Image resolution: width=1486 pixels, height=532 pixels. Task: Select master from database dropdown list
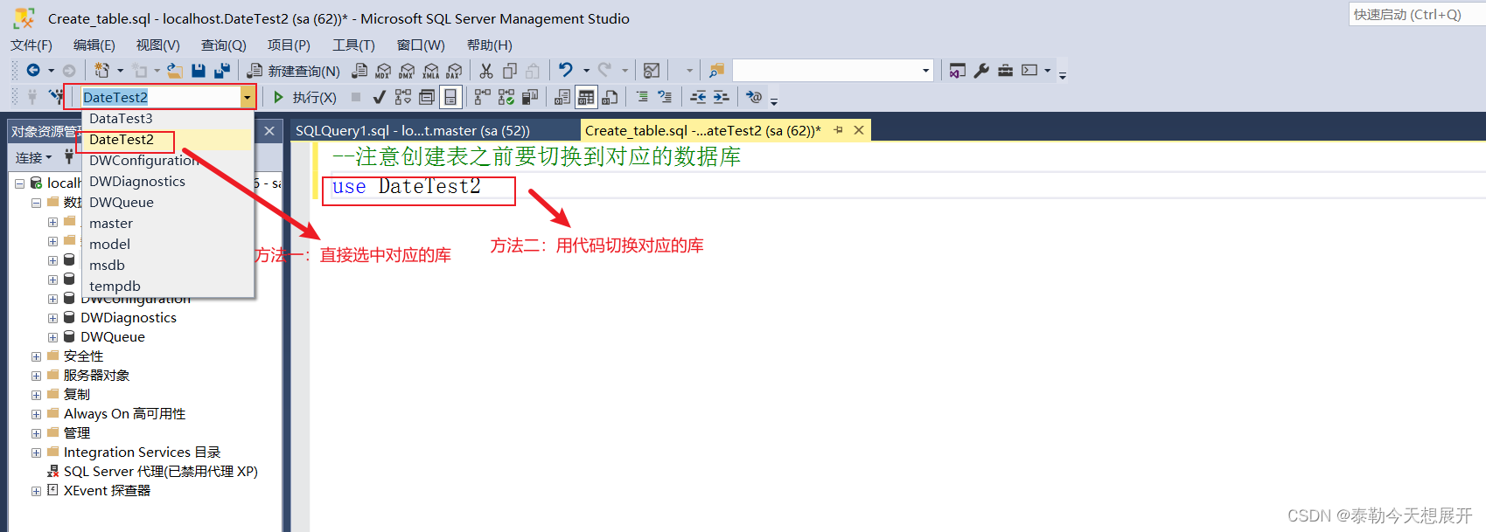point(167,224)
